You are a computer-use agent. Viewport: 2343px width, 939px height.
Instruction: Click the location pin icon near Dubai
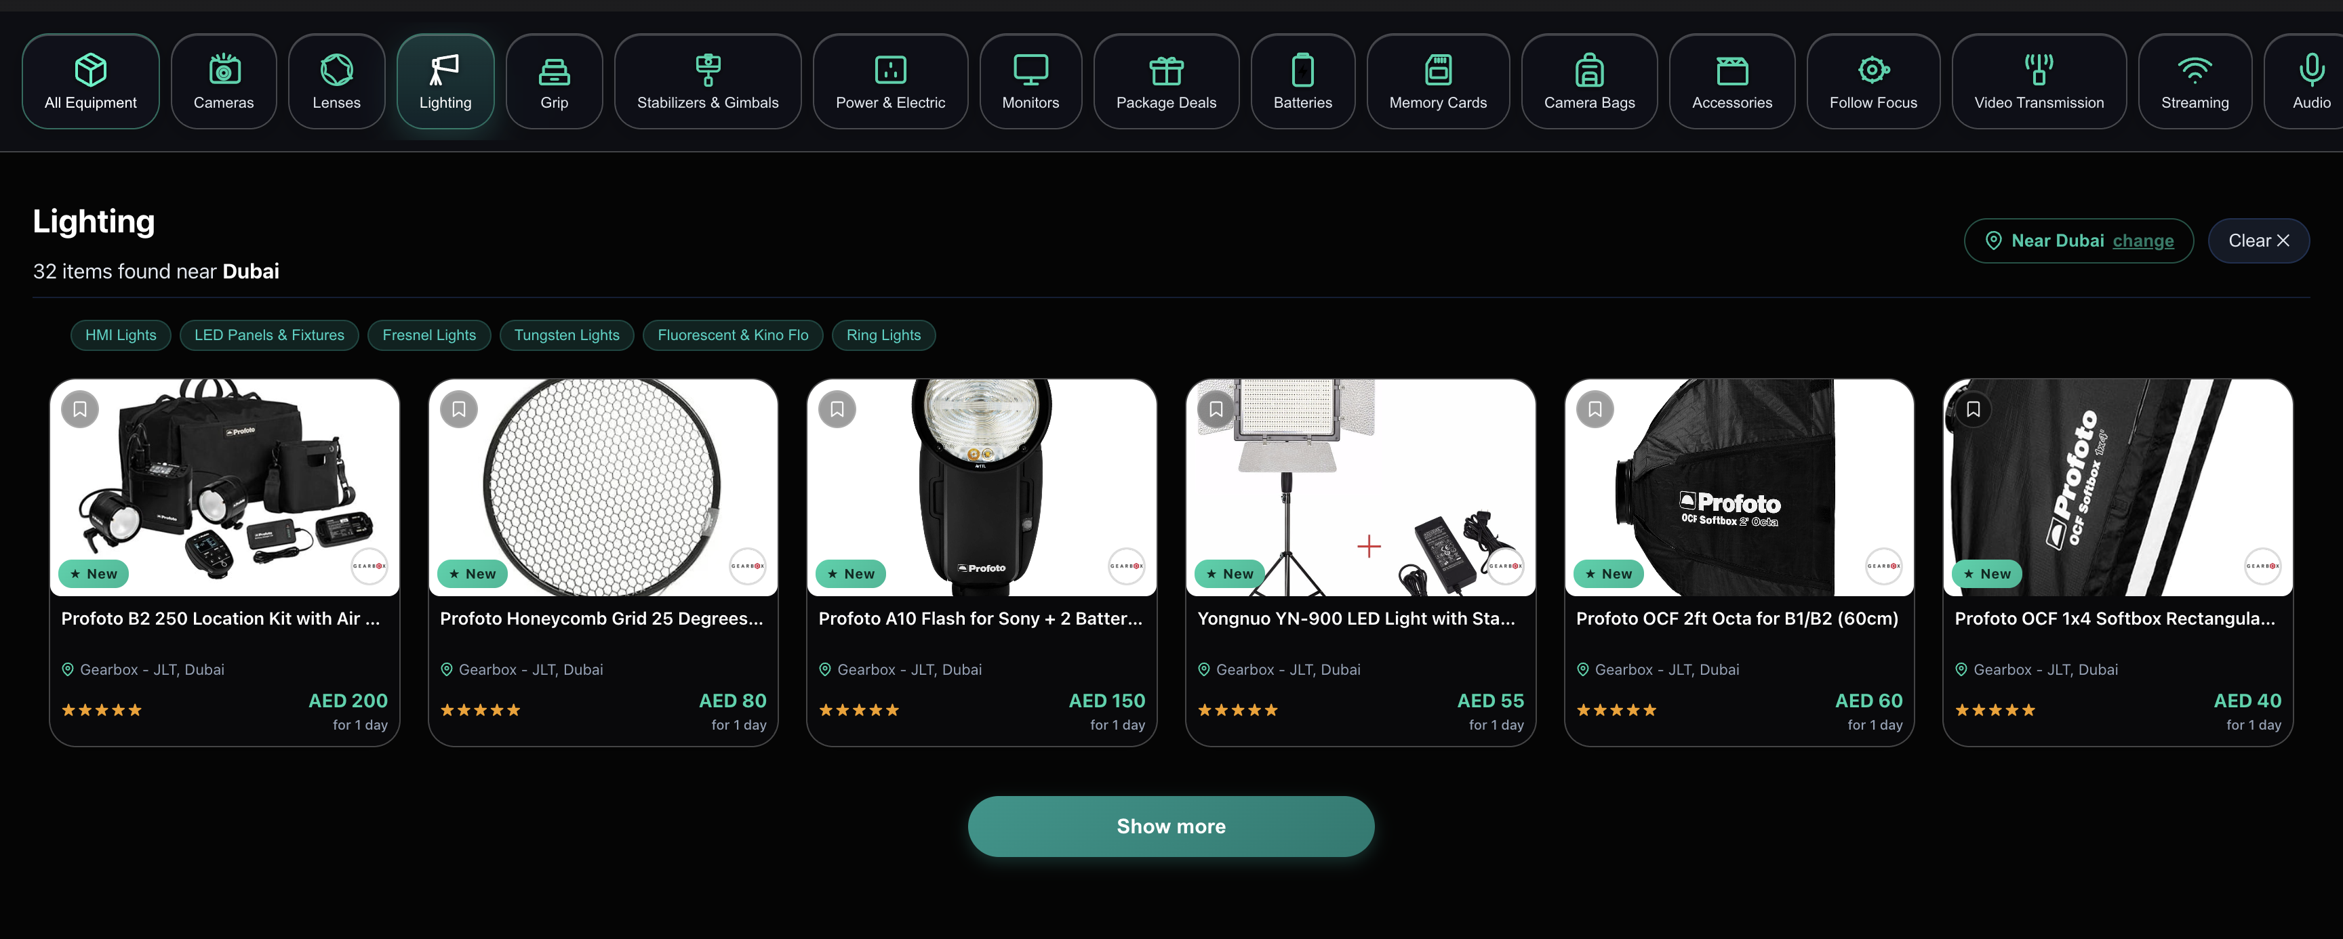pos(1992,241)
